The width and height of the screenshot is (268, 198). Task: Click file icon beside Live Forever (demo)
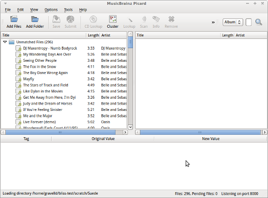pos(19,122)
